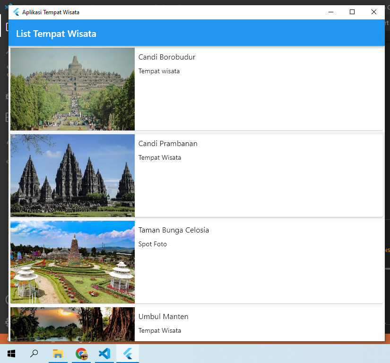Click the Spot Foto subtitle text
Screen dimensions: 390x363
[x=152, y=244]
